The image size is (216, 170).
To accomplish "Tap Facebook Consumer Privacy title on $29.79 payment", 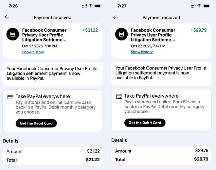I will tap(153, 35).
